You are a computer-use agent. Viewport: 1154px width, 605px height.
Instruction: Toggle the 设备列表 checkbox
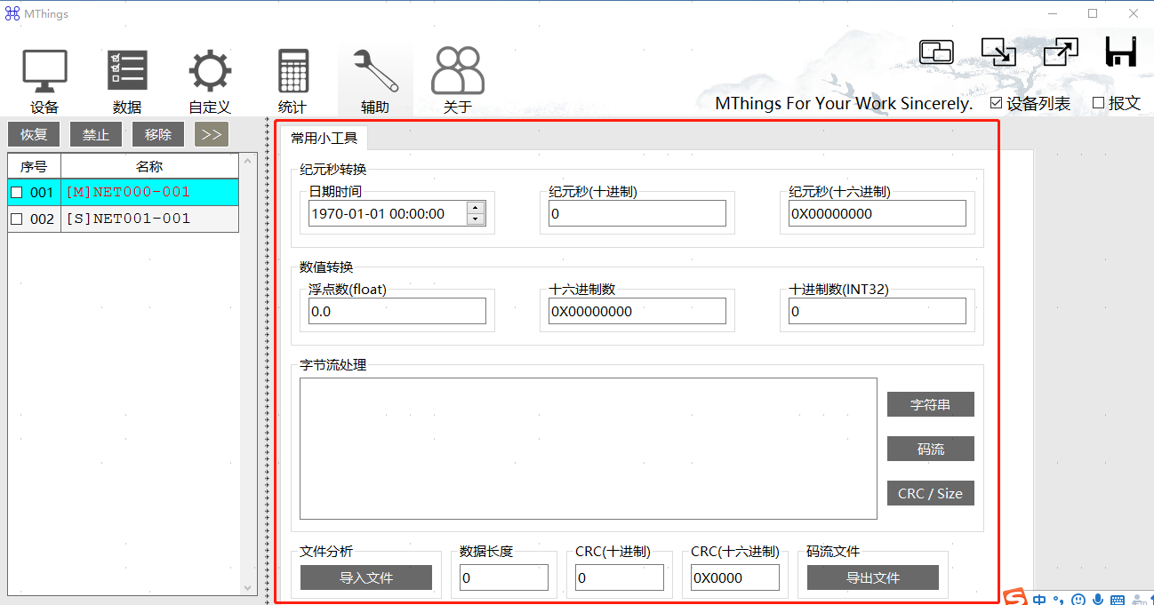click(x=996, y=103)
